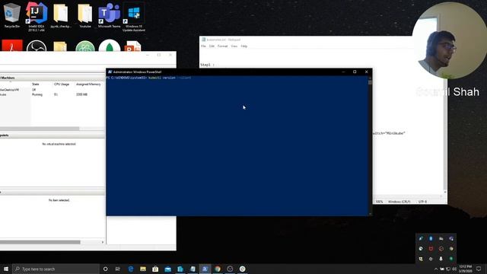Open Task View from the taskbar

coord(118,269)
